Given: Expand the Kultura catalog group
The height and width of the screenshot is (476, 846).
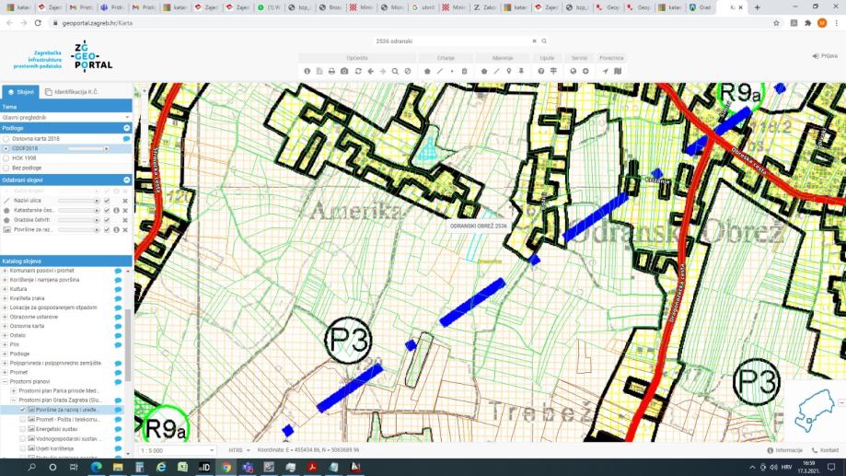Looking at the screenshot, I should (5, 288).
